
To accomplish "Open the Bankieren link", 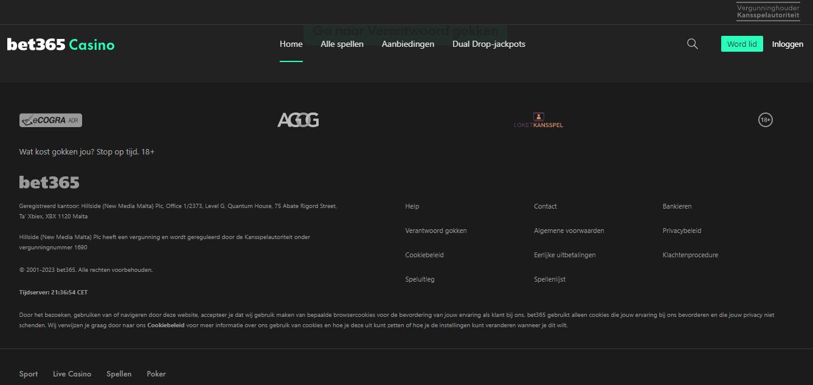I will pos(677,206).
